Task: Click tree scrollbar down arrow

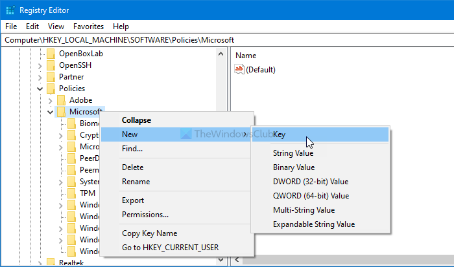Action: (221, 260)
